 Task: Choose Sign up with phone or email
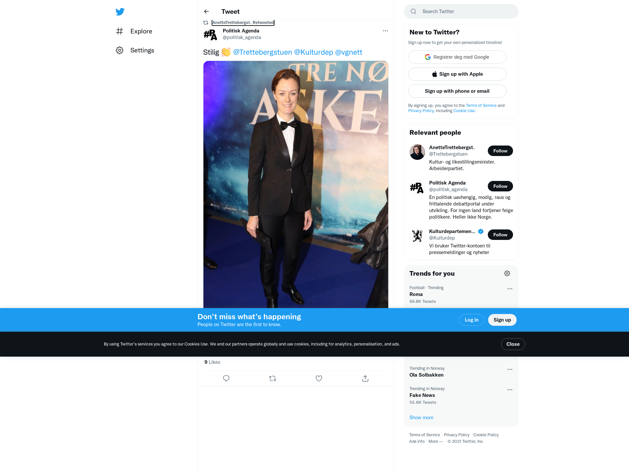click(457, 91)
